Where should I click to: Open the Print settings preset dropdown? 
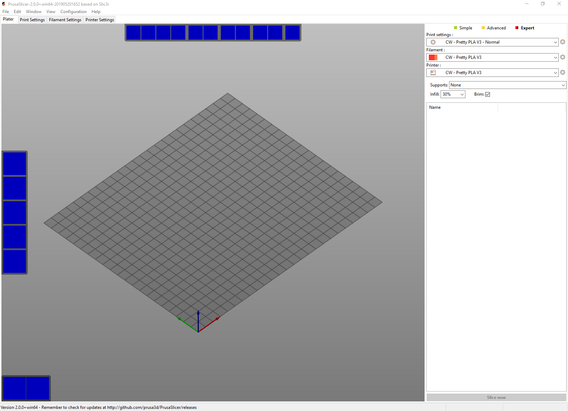point(492,42)
